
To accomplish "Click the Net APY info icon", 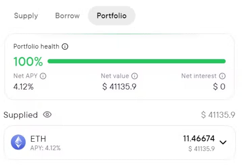I will coord(43,76).
